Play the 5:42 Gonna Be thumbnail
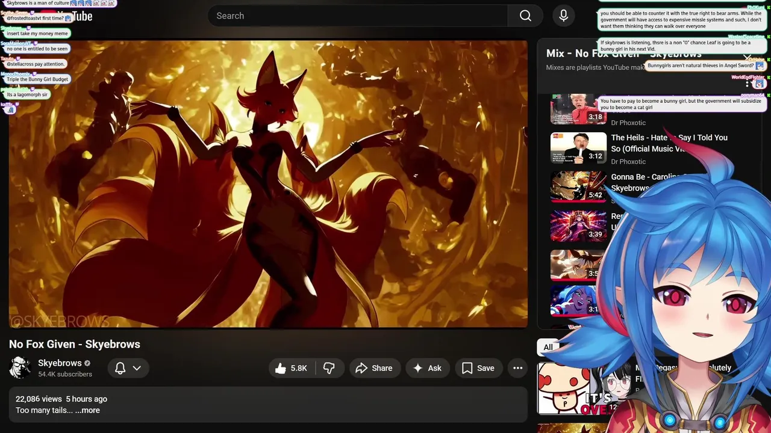This screenshot has width=771, height=433. coord(578,186)
